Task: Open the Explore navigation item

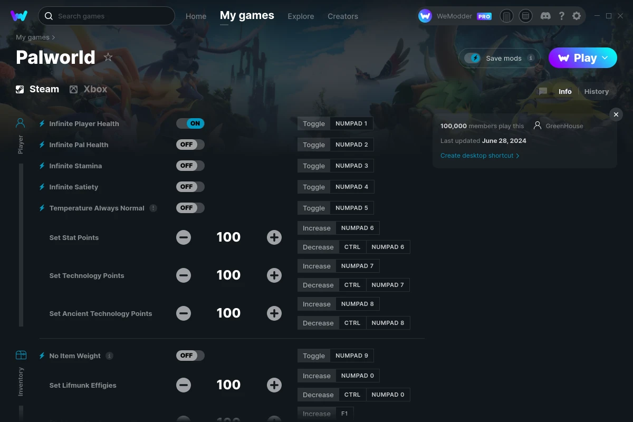Action: point(301,16)
